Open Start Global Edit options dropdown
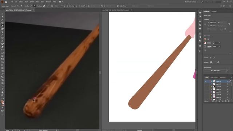233x131 pixels. click(x=228, y=71)
